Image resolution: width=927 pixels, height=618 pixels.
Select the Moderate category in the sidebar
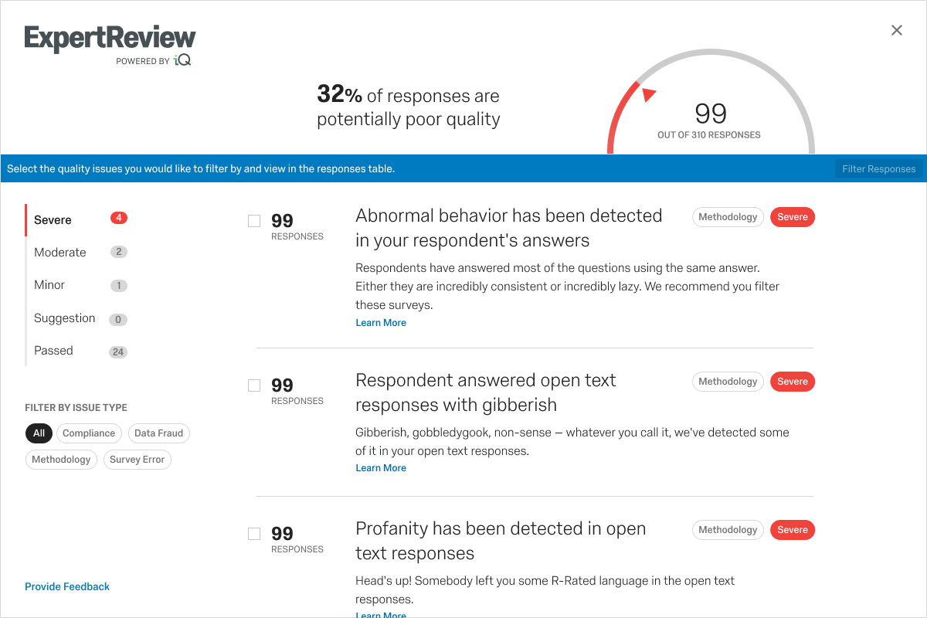click(77, 253)
